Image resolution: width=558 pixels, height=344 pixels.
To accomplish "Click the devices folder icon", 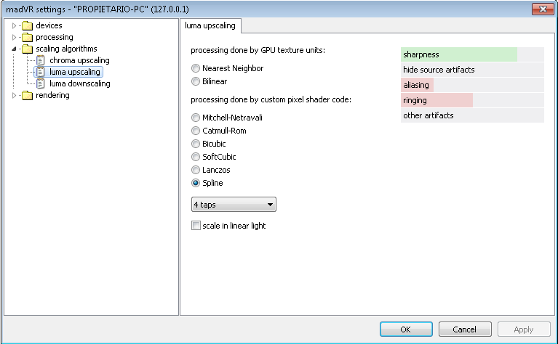I will coord(27,25).
